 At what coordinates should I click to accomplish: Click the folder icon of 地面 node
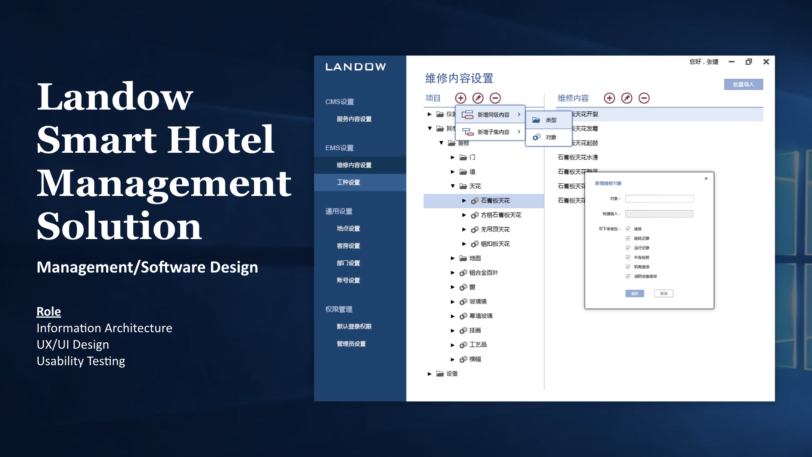pyautogui.click(x=463, y=258)
